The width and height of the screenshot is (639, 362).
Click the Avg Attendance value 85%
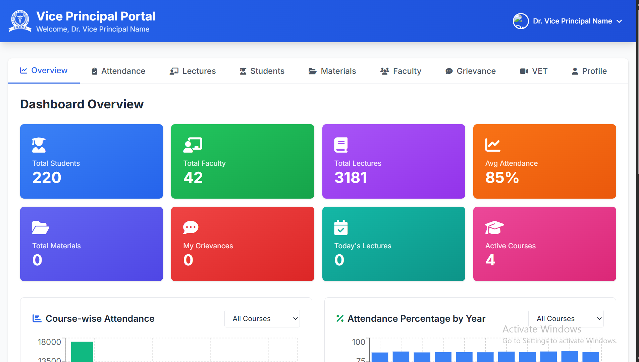pos(502,177)
